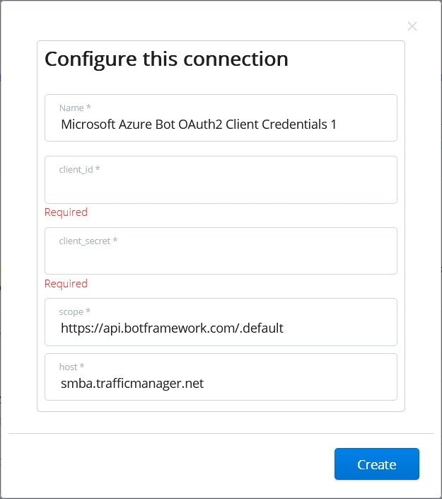Viewport: 442px width, 499px height.
Task: Click the 'host *' field label
Action: pyautogui.click(x=71, y=367)
